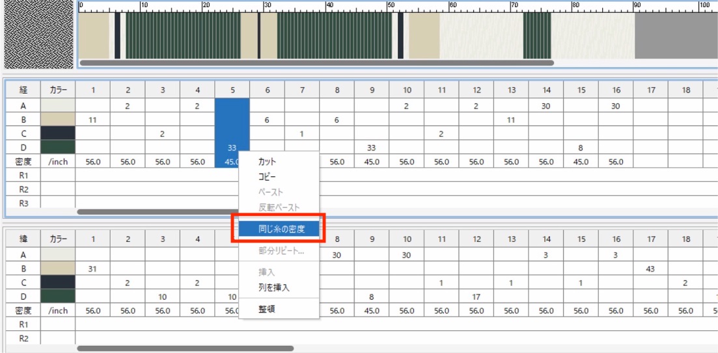Choose 整頓 from the context menu
Viewport: 718px width, 353px height.
[266, 309]
